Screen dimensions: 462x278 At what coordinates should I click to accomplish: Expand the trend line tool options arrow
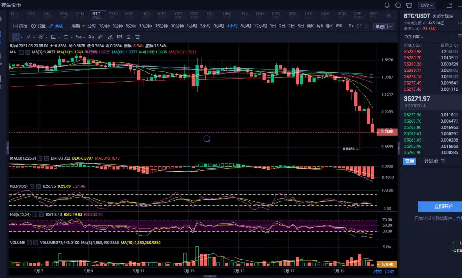coord(34,37)
